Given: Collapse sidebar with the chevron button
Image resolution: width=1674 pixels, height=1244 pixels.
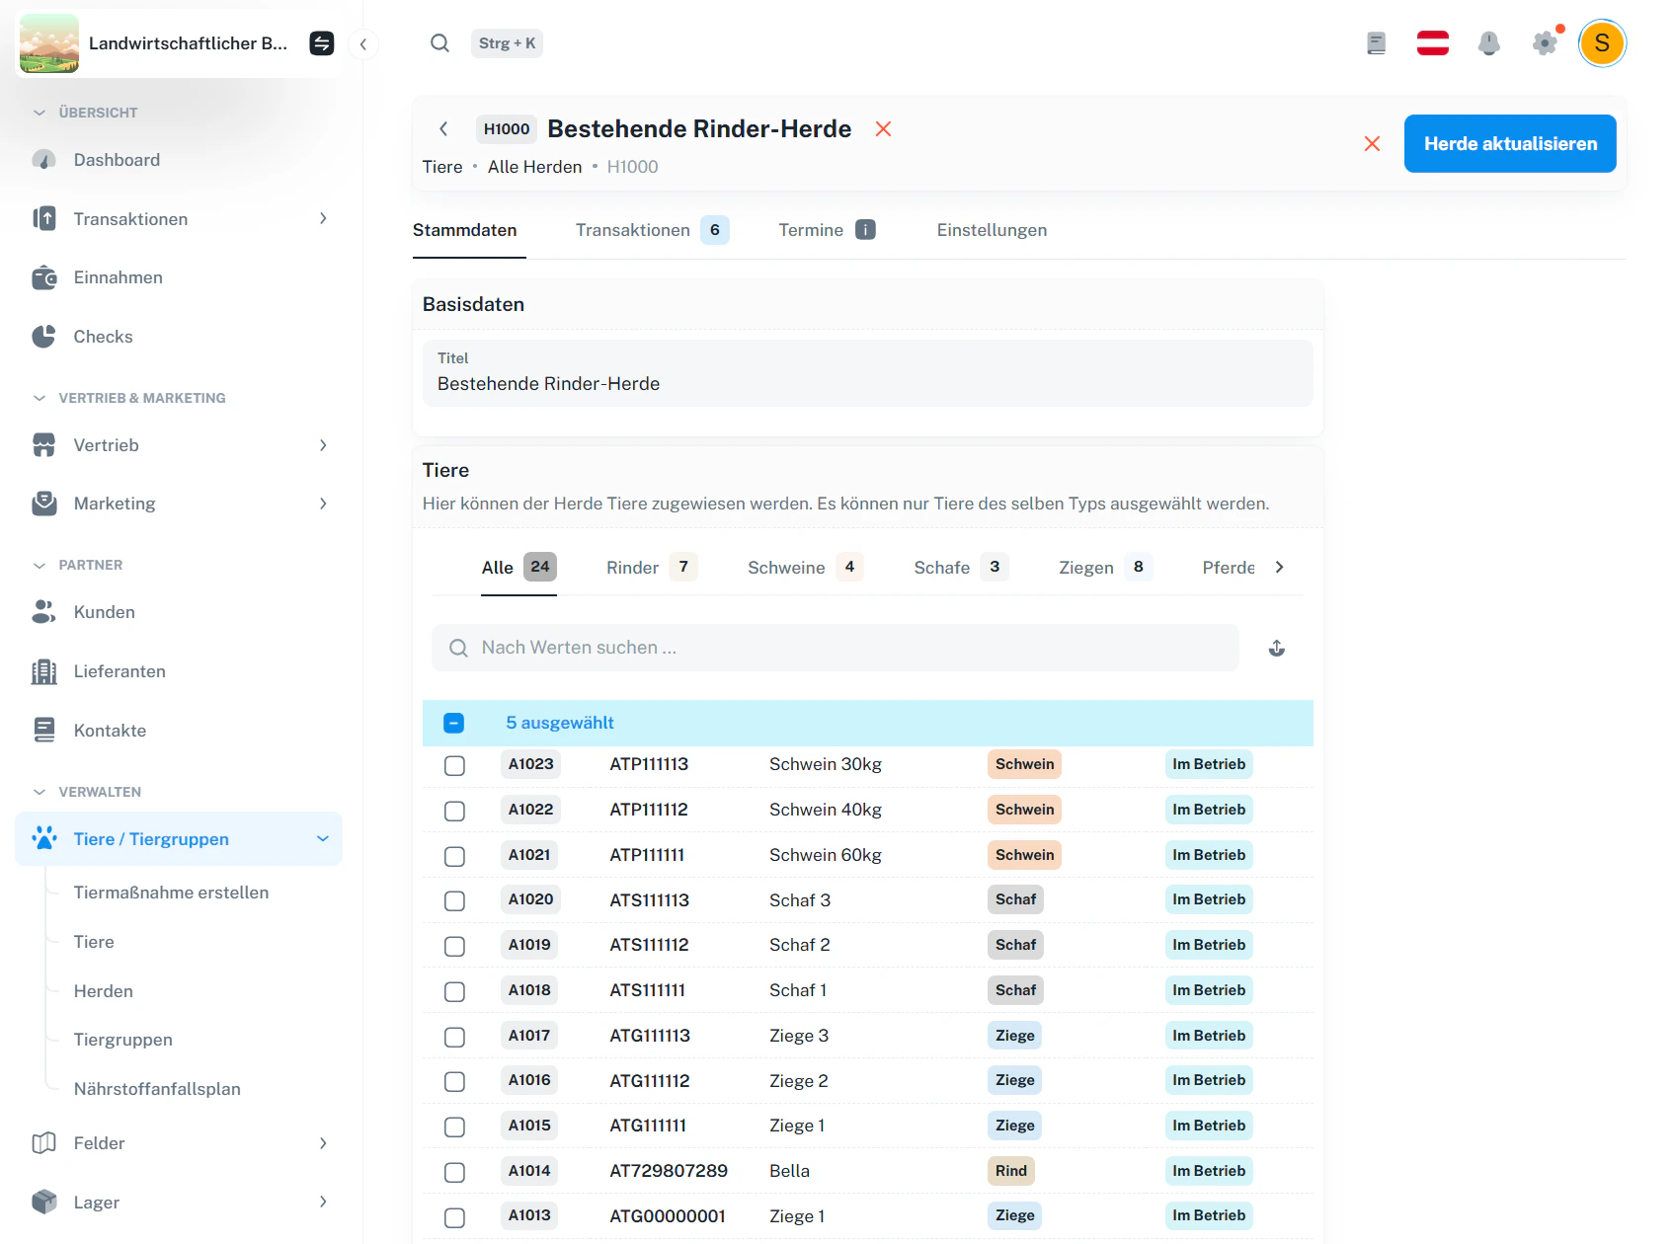Looking at the screenshot, I should coord(363,43).
